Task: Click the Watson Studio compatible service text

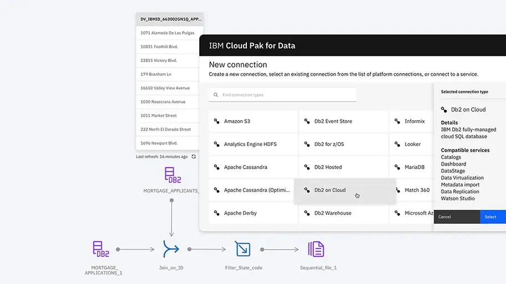Action: [x=458, y=198]
